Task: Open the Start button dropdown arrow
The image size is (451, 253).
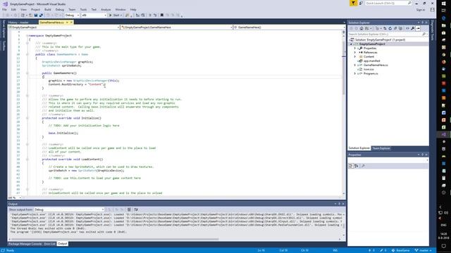Action: (121, 15)
